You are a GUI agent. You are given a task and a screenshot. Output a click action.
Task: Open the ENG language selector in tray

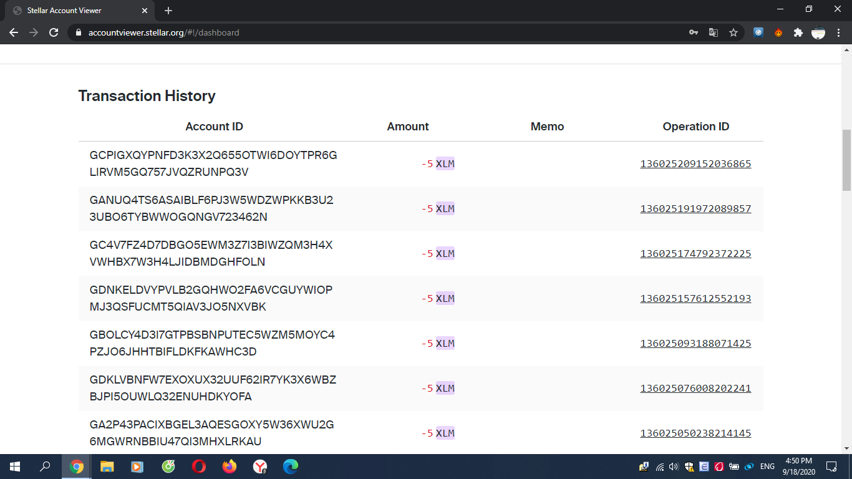(x=767, y=467)
